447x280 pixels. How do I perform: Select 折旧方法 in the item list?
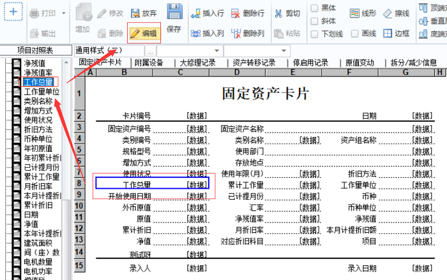click(x=38, y=129)
